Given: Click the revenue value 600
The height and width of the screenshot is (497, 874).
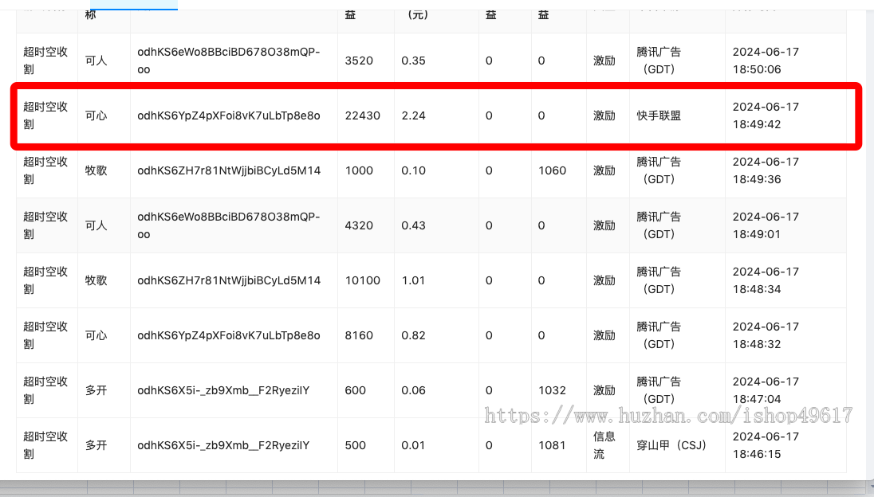Looking at the screenshot, I should pyautogui.click(x=355, y=391).
